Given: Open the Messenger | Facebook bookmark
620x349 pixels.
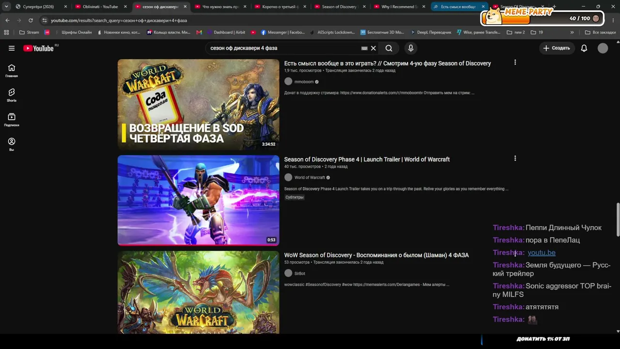Looking at the screenshot, I should tap(283, 32).
